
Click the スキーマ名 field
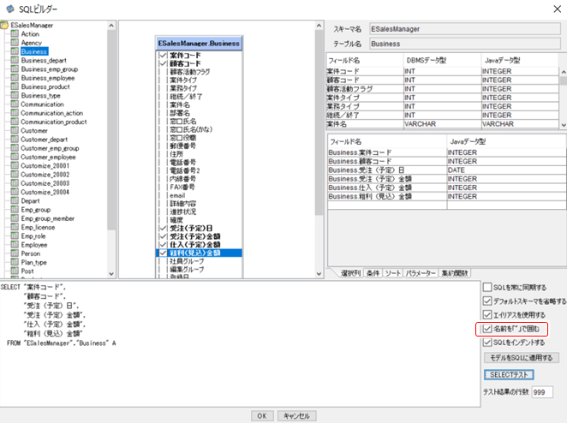[465, 29]
